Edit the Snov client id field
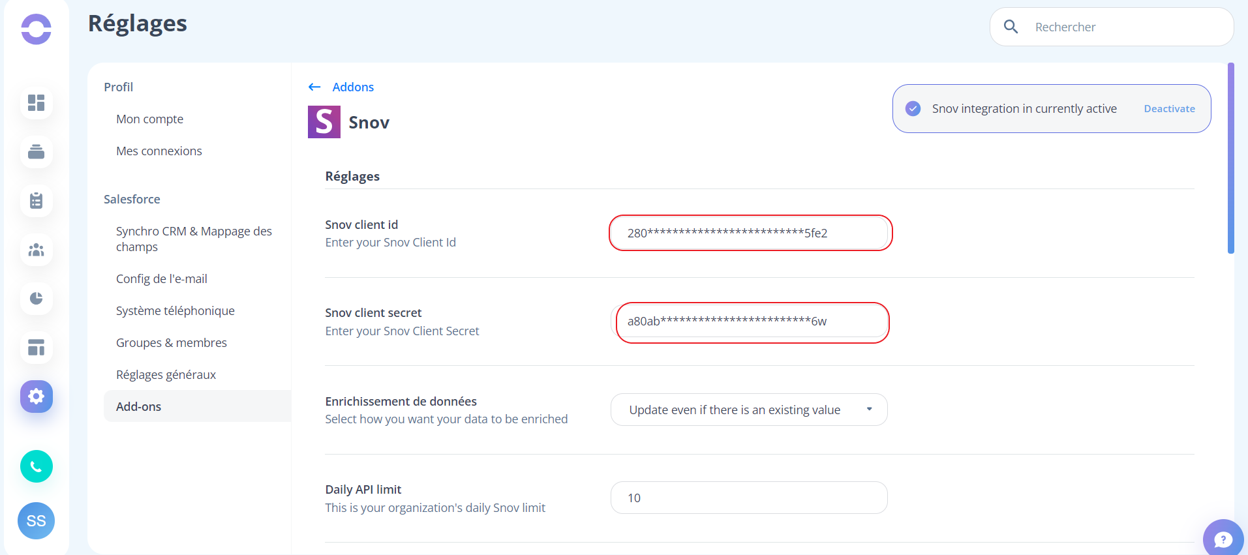The height and width of the screenshot is (555, 1248). tap(749, 233)
